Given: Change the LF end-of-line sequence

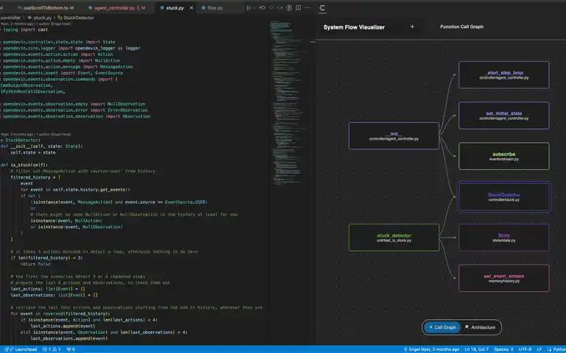Looking at the screenshot, I should [x=539, y=349].
